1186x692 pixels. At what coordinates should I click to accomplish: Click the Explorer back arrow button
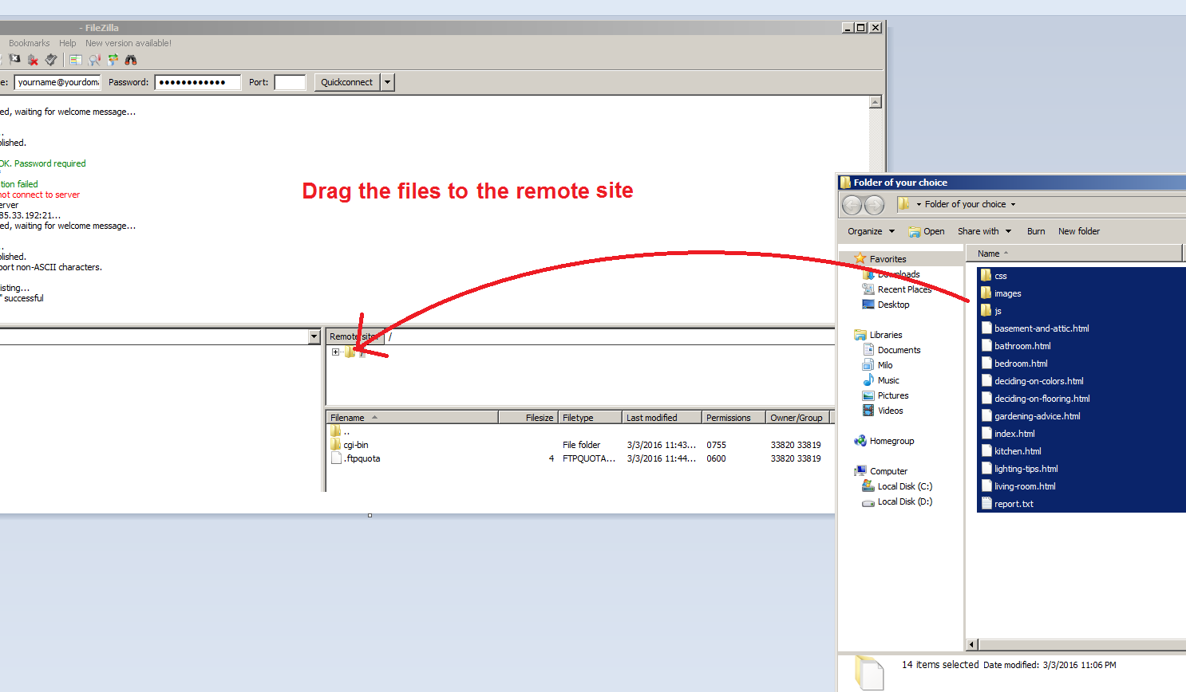click(x=852, y=205)
